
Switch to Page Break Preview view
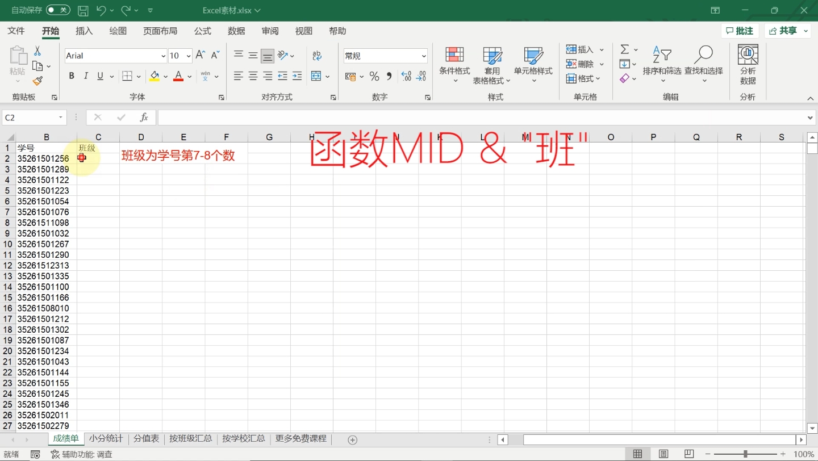pyautogui.click(x=689, y=454)
